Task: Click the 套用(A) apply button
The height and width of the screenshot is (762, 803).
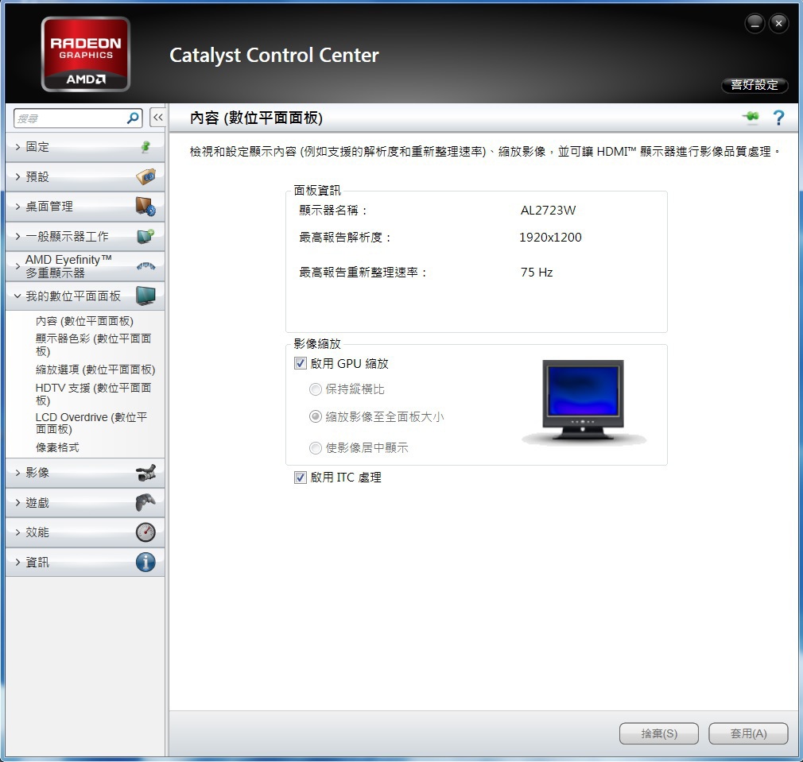Action: 748,733
